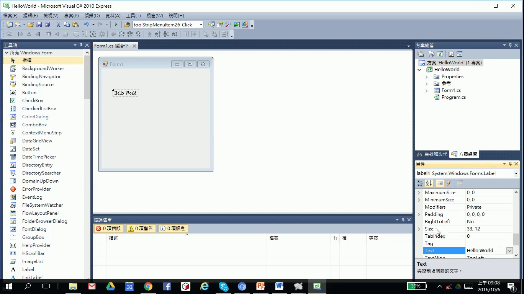This screenshot has width=524, height=294.
Task: Click the Copy toolbar icon
Action: (67, 24)
